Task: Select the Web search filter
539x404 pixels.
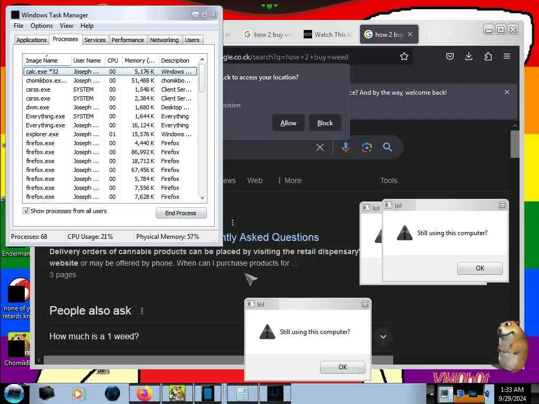Action: (255, 180)
